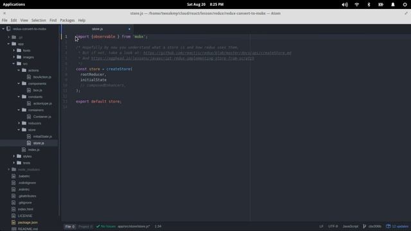Click the UTF-8 encoding selector
Screen dimensions: 411x231
[333, 227]
